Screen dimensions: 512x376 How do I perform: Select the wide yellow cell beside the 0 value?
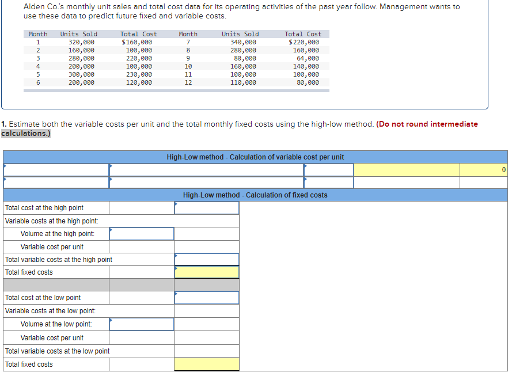[x=407, y=170]
